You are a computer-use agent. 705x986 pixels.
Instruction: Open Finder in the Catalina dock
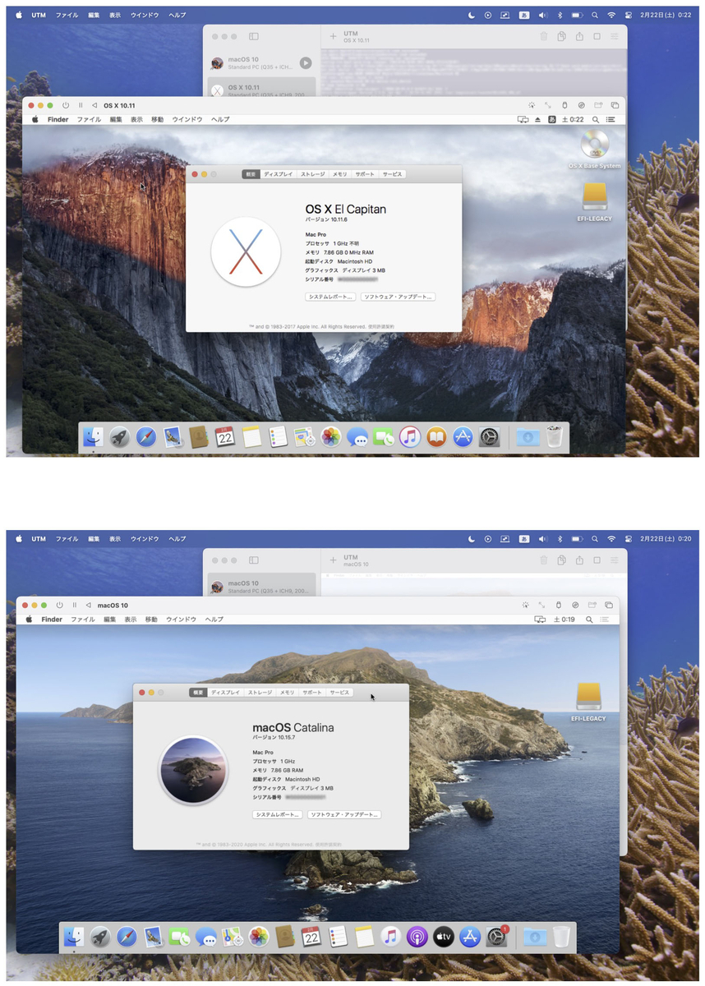74,937
